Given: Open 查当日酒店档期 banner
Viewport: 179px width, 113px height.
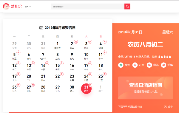Looking at the screenshot, I should 146,88.
